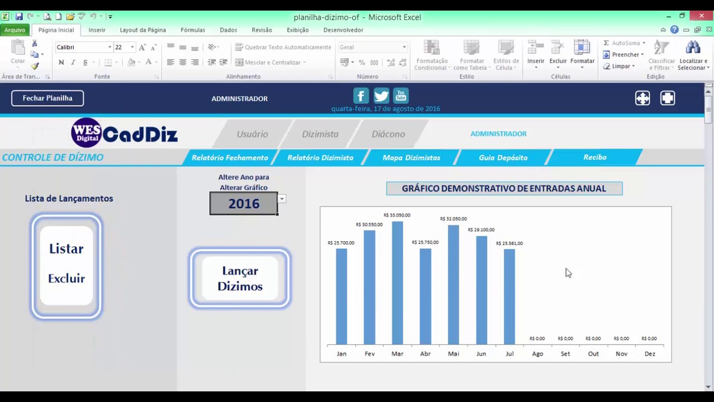
Task: Open the font name Calibri dropdown
Action: point(109,47)
